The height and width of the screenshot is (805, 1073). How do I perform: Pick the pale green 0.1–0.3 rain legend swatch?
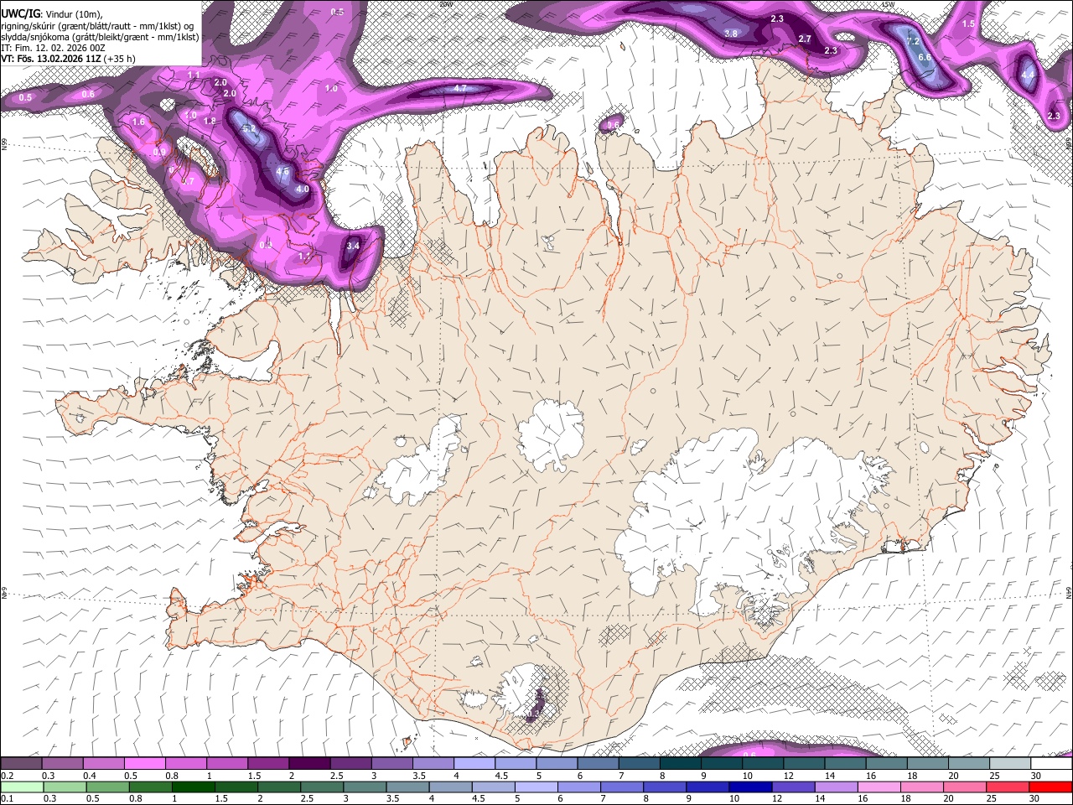22,787
